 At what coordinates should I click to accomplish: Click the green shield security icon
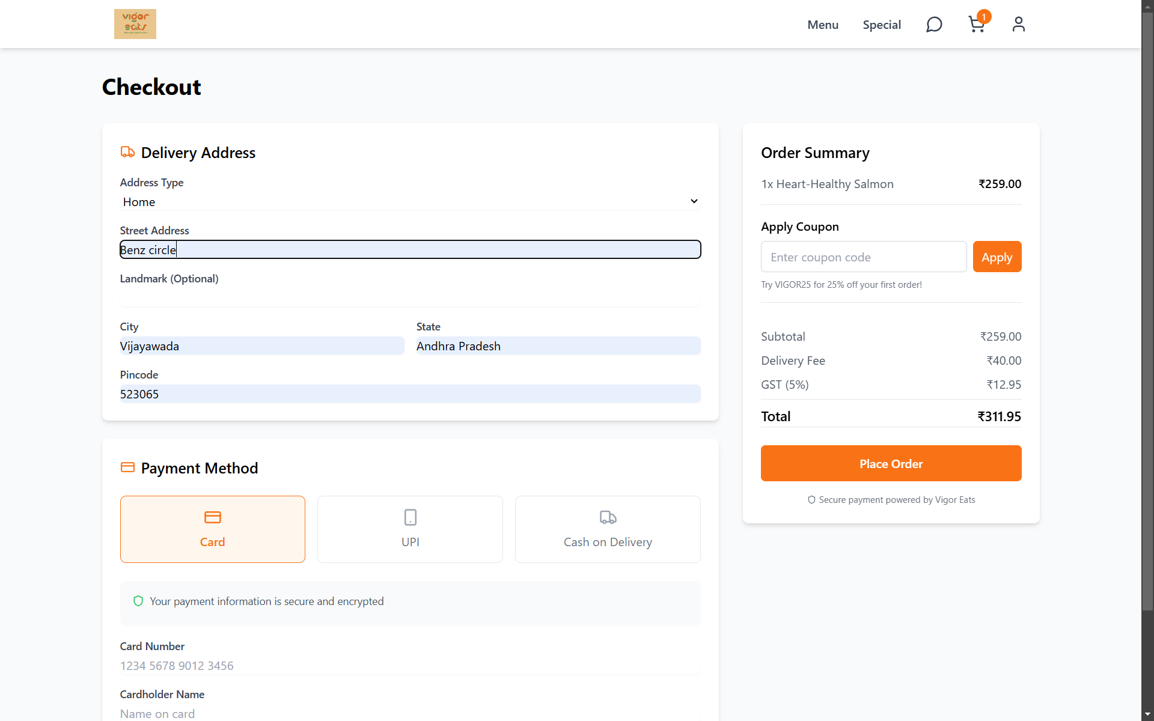138,601
